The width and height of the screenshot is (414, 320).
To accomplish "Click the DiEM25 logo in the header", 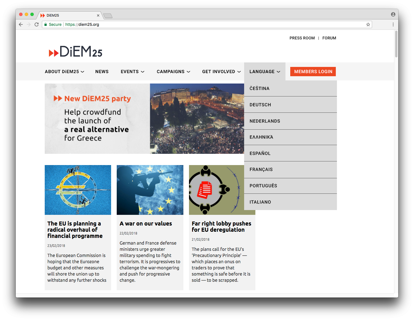I will click(75, 51).
